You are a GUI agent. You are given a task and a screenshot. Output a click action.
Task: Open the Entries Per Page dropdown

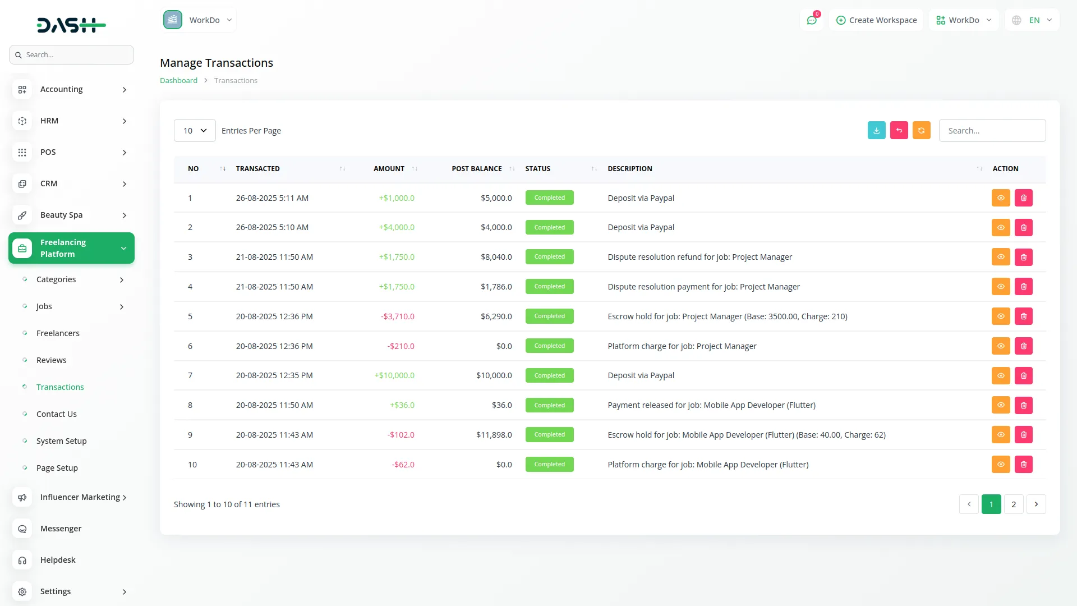click(194, 130)
